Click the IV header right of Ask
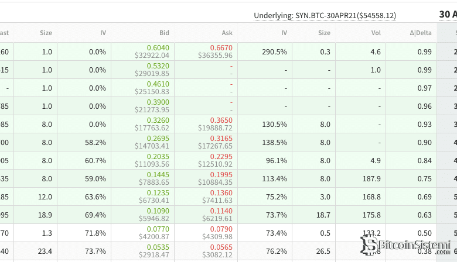 tap(284, 33)
